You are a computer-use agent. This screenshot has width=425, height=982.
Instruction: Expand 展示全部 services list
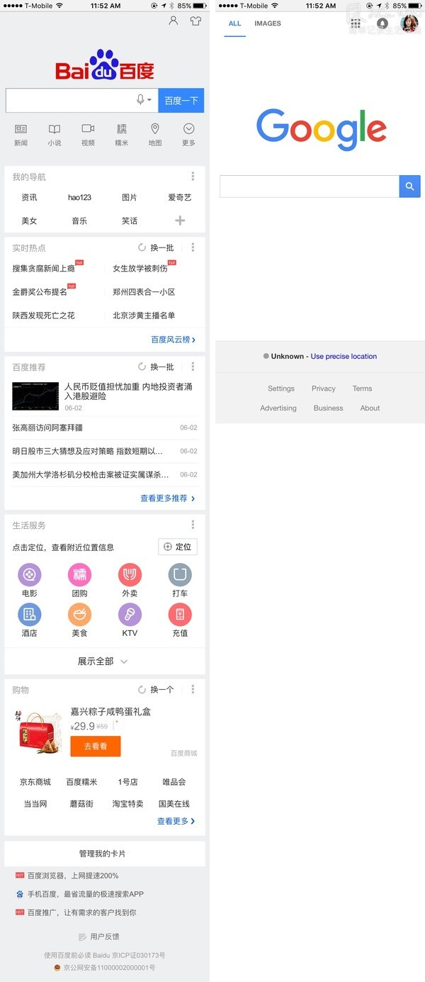click(x=103, y=661)
